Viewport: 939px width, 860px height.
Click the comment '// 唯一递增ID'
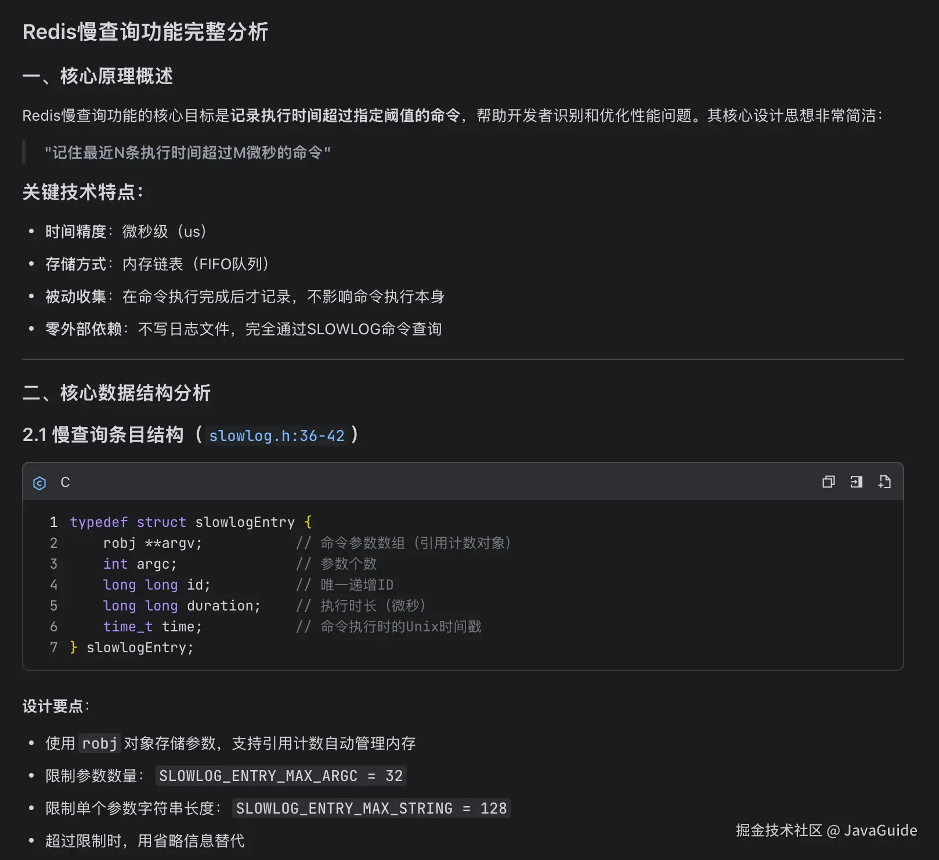(x=345, y=585)
